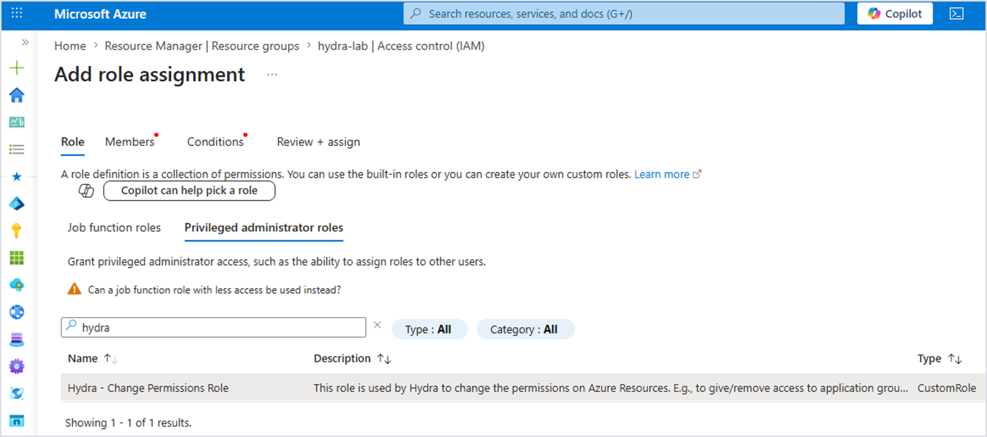
Task: Click the orange warning triangle icon
Action: 74,289
